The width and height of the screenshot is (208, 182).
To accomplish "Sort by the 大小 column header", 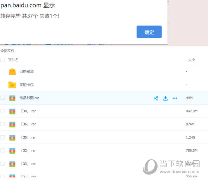I will pyautogui.click(x=191, y=60).
